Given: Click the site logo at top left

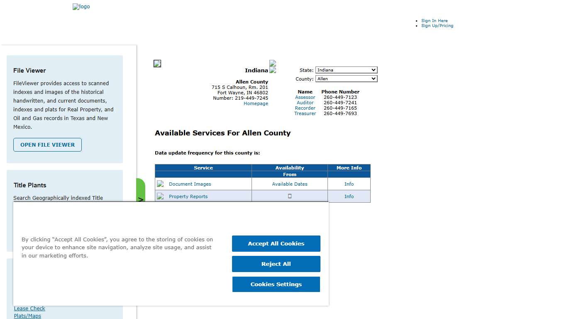Looking at the screenshot, I should (x=81, y=7).
